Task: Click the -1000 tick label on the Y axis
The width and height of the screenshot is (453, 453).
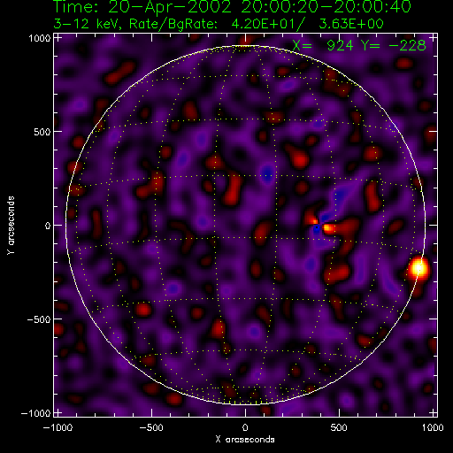Action: click(x=35, y=413)
